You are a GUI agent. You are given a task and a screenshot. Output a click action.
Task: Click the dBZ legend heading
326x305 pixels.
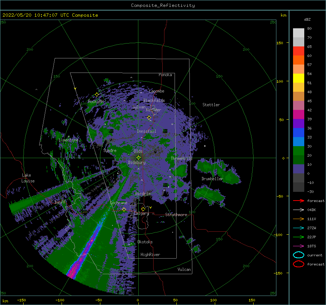(307, 19)
